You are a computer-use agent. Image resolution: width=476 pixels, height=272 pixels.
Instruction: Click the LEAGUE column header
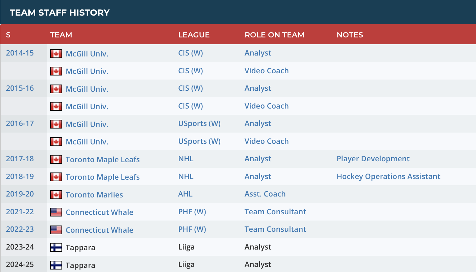click(194, 35)
